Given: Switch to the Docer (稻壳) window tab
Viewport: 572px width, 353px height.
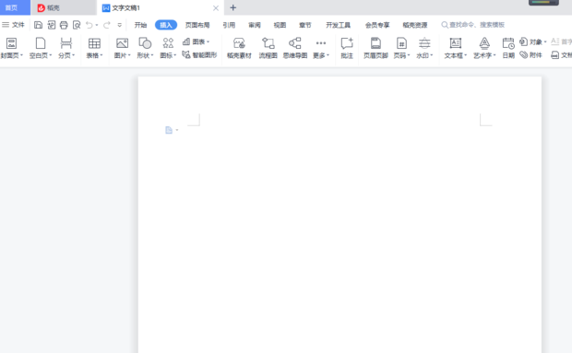Looking at the screenshot, I should [64, 7].
